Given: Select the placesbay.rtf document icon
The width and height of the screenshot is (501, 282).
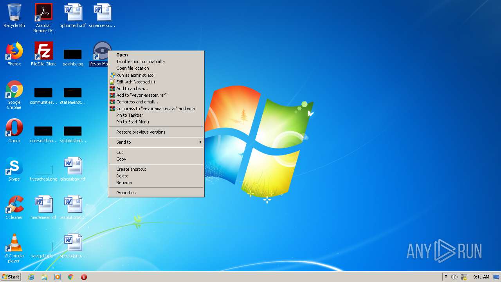Looking at the screenshot, I should 73,169.
